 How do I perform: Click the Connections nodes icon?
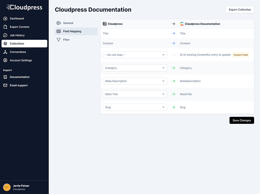[x=5, y=52]
